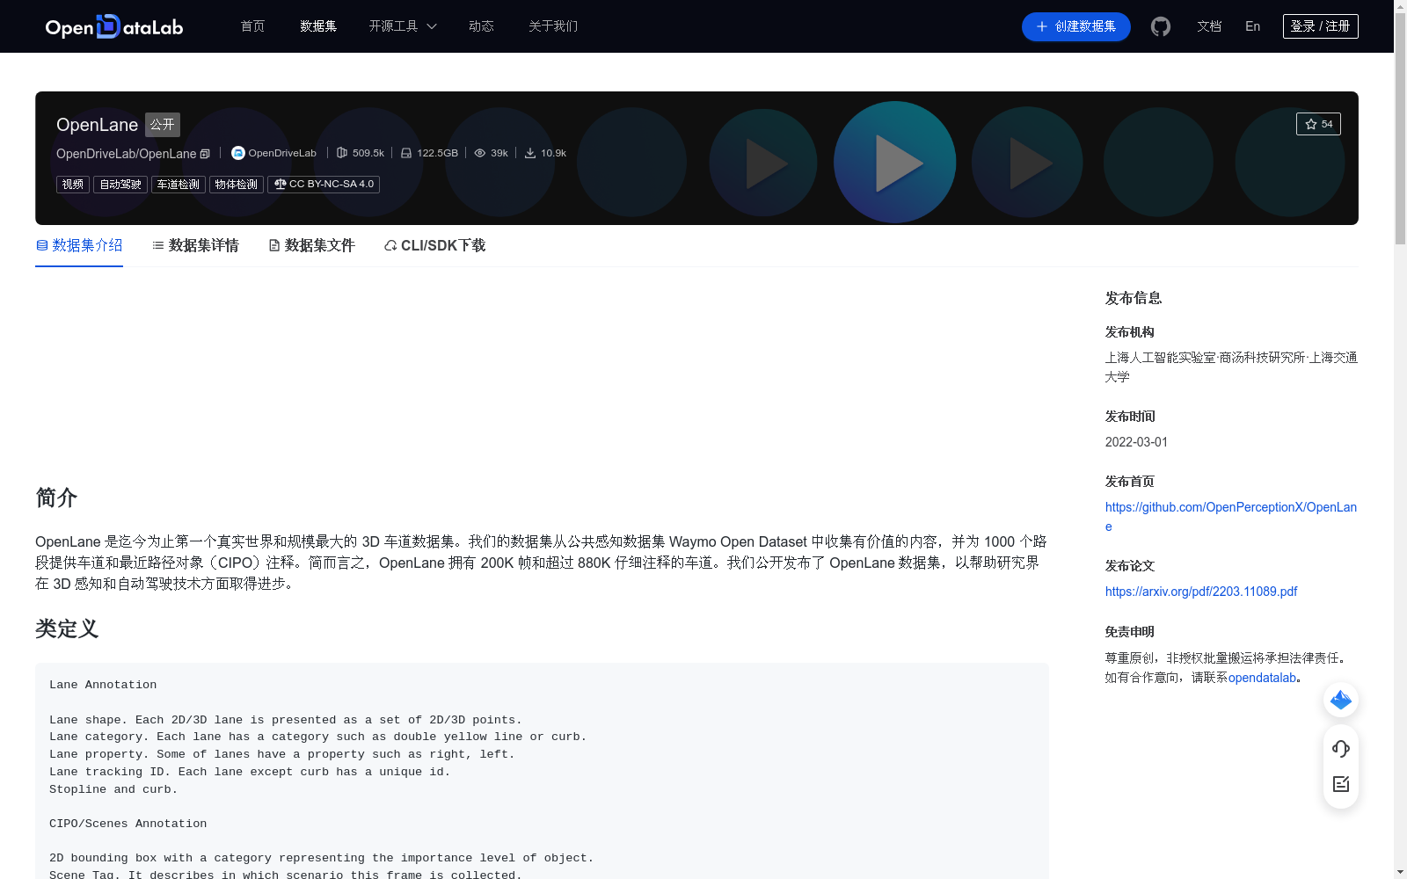Open the arxiv 2203.11089 paper link
Screen dimensions: 1407x879
coord(1201,592)
